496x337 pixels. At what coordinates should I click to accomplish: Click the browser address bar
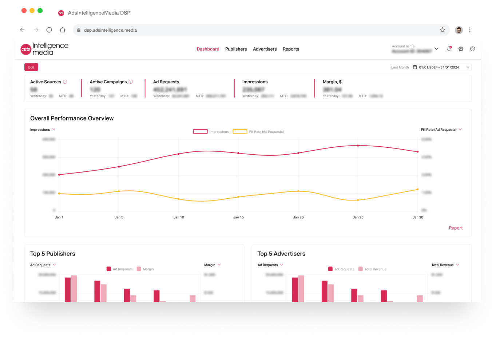pyautogui.click(x=255, y=30)
